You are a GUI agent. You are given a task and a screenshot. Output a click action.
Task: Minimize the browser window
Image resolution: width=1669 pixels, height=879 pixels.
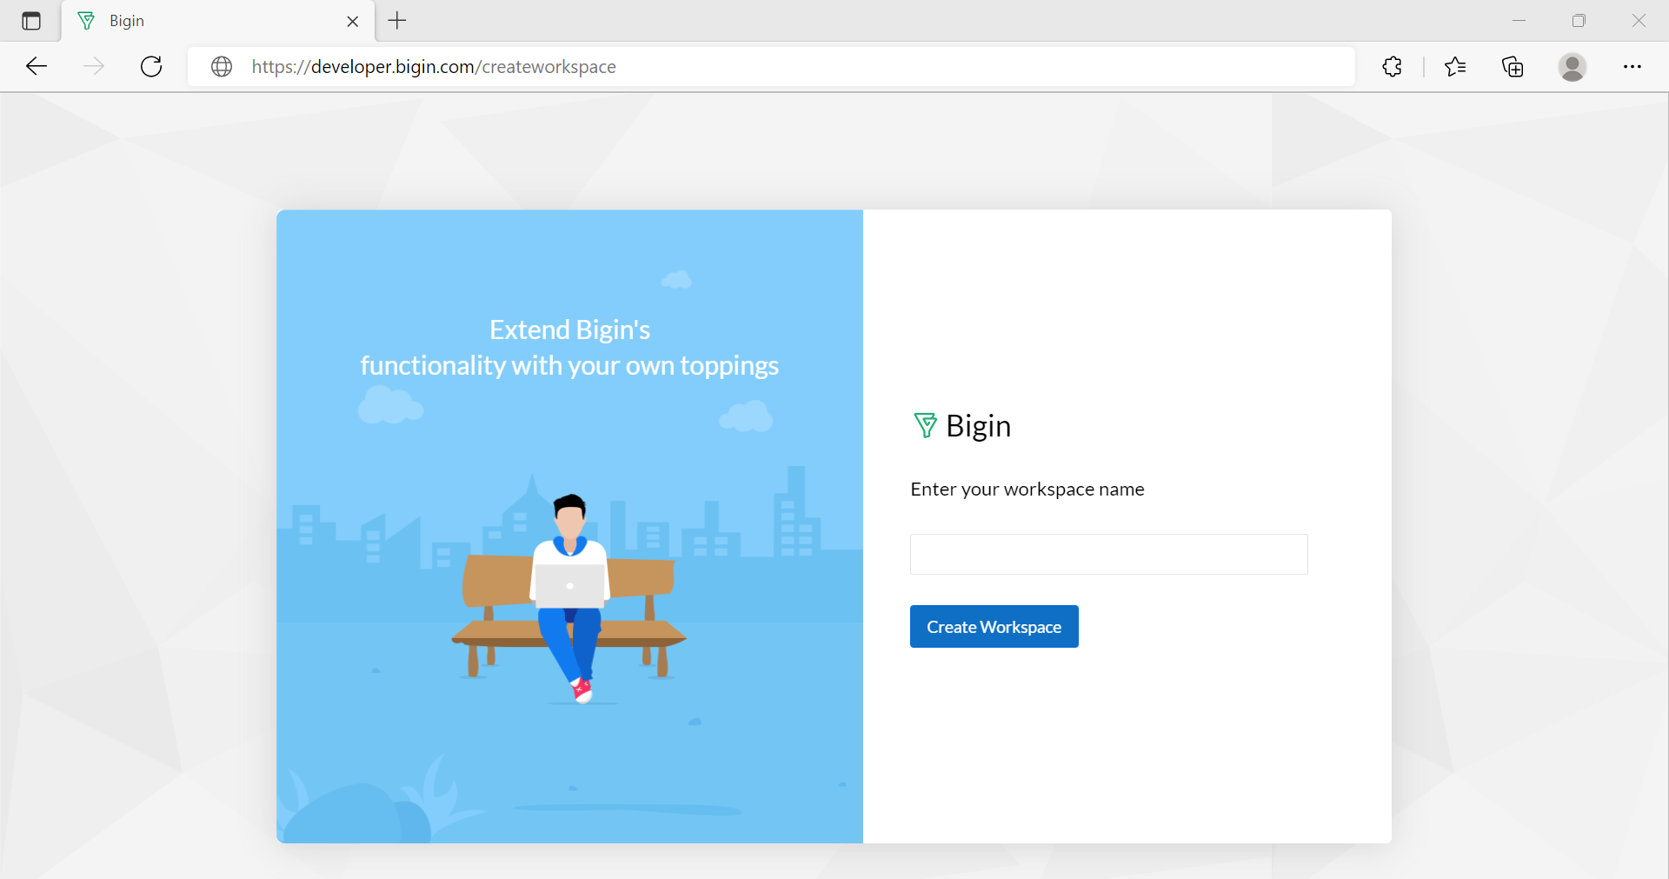pyautogui.click(x=1519, y=21)
